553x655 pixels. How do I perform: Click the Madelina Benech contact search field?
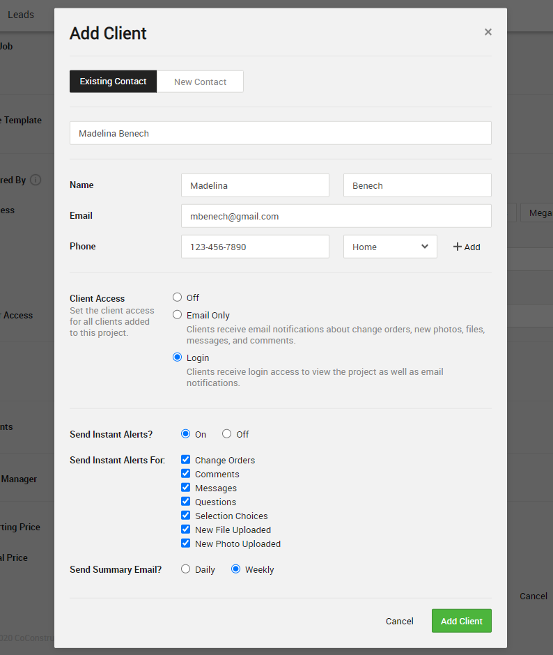pyautogui.click(x=280, y=133)
